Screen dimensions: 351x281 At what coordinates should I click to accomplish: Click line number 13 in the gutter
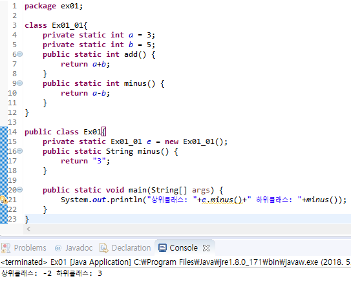[x=12, y=122]
